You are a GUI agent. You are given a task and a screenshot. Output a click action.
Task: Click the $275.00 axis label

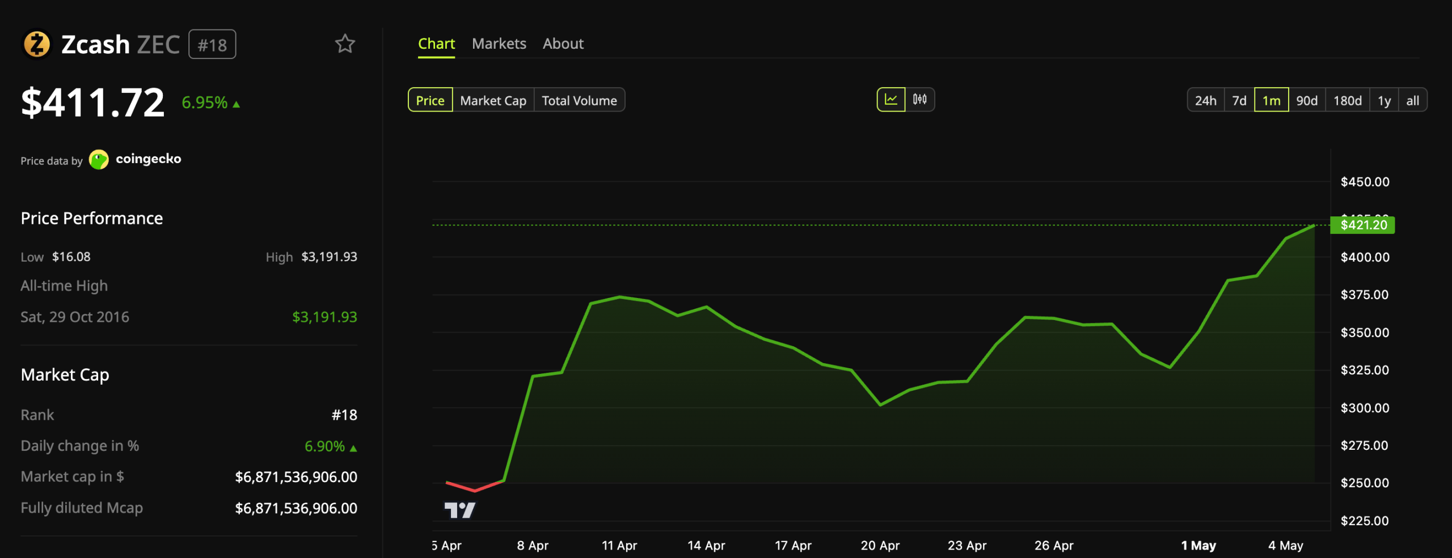click(1365, 445)
